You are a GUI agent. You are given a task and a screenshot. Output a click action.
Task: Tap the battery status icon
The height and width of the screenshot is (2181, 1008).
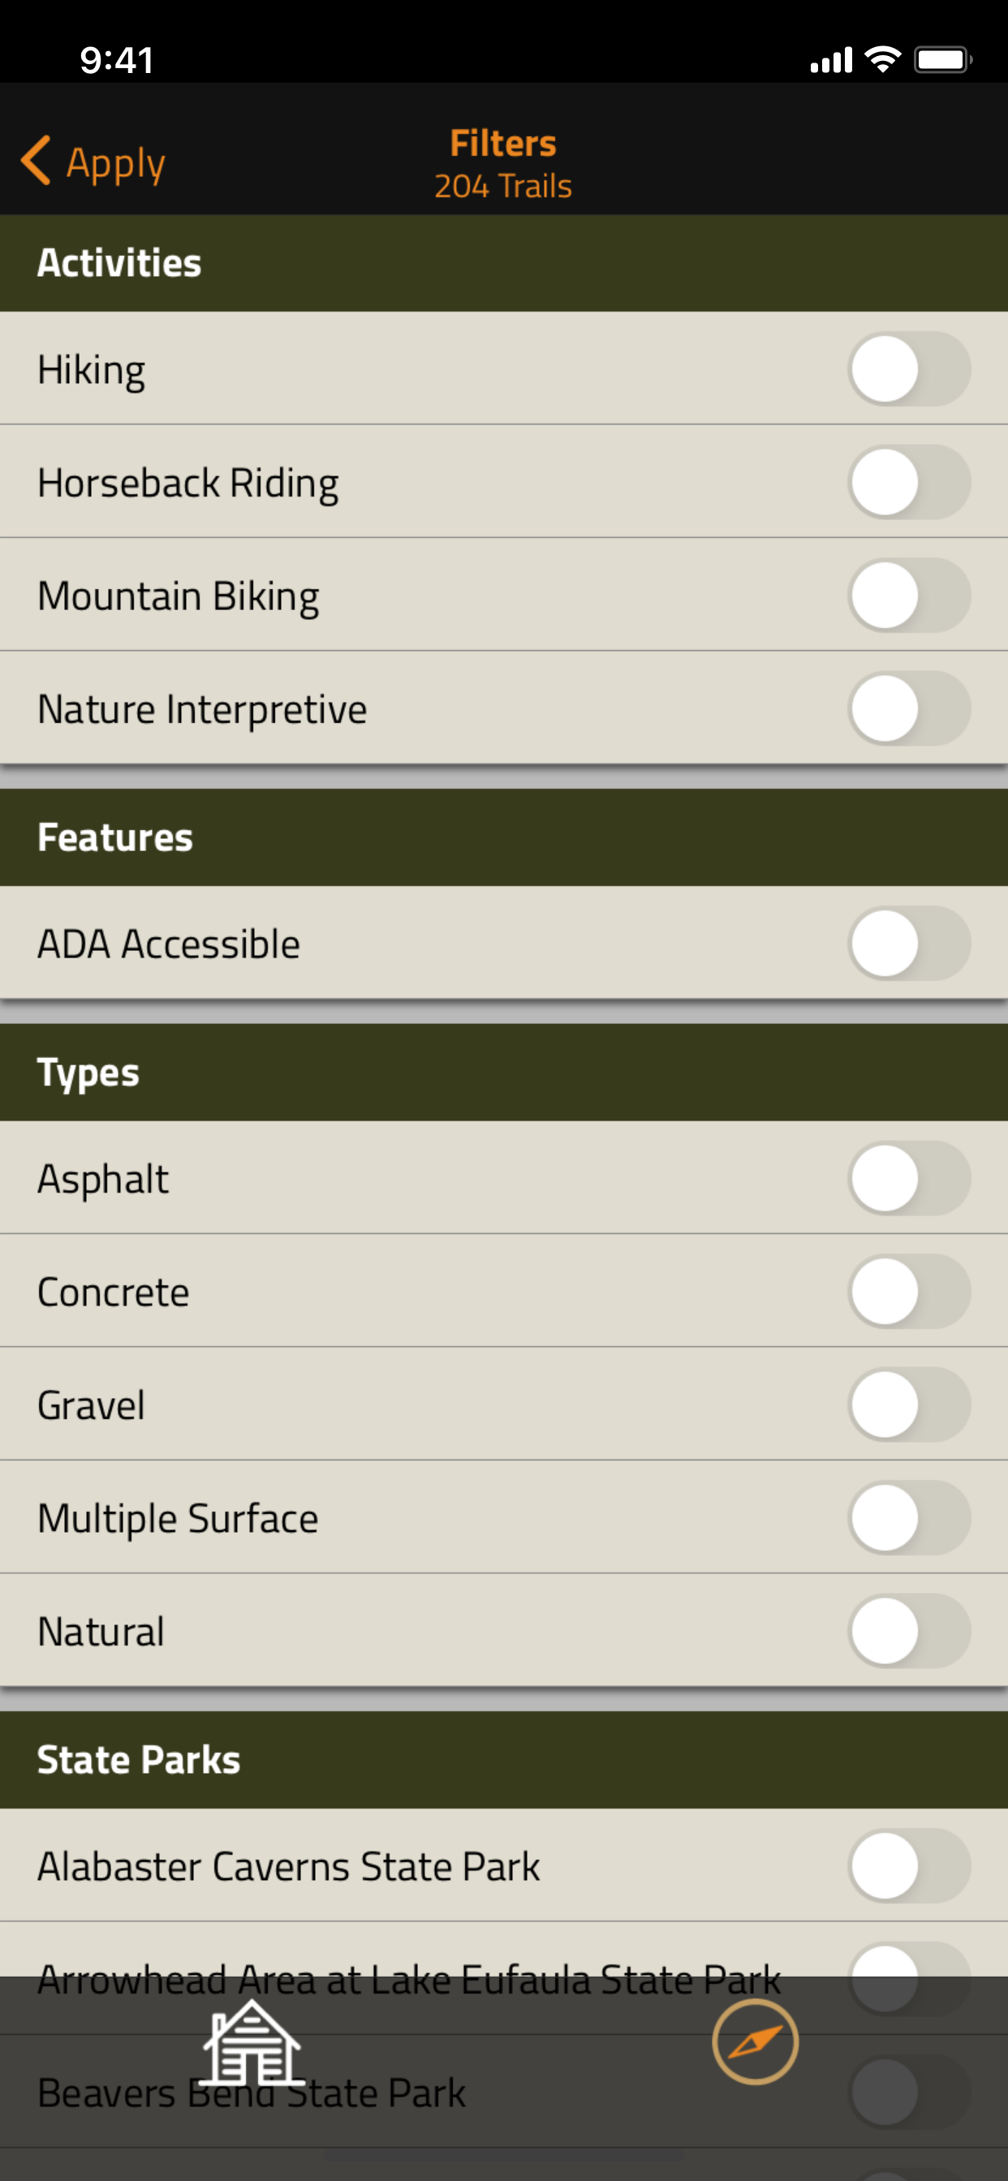(943, 60)
